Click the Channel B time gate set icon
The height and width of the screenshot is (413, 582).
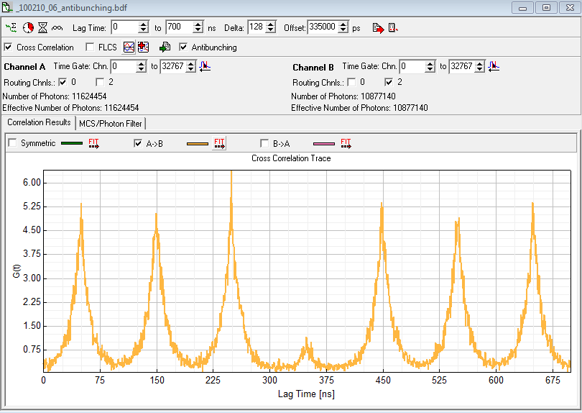click(x=494, y=66)
